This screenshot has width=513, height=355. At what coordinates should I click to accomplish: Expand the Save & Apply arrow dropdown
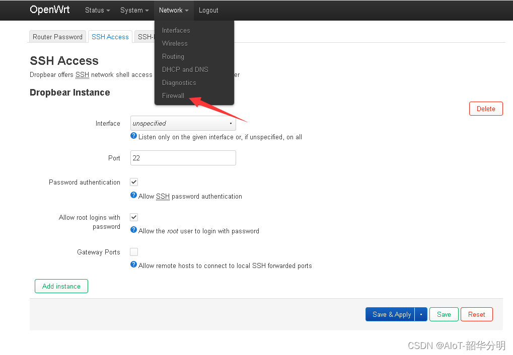[x=421, y=314]
